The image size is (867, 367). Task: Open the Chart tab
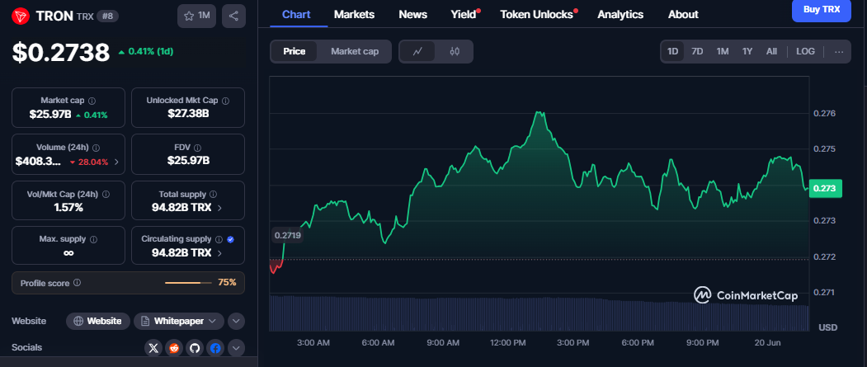(x=296, y=14)
